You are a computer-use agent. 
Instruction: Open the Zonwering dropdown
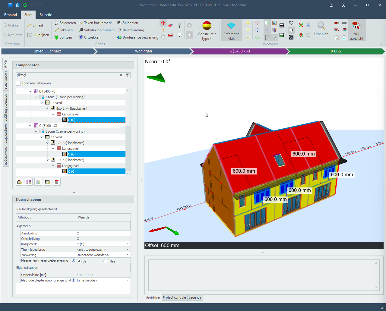[127, 255]
